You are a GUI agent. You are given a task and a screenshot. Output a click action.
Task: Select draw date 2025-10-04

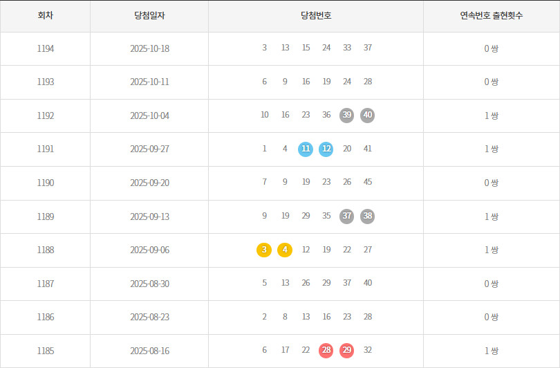(x=149, y=116)
